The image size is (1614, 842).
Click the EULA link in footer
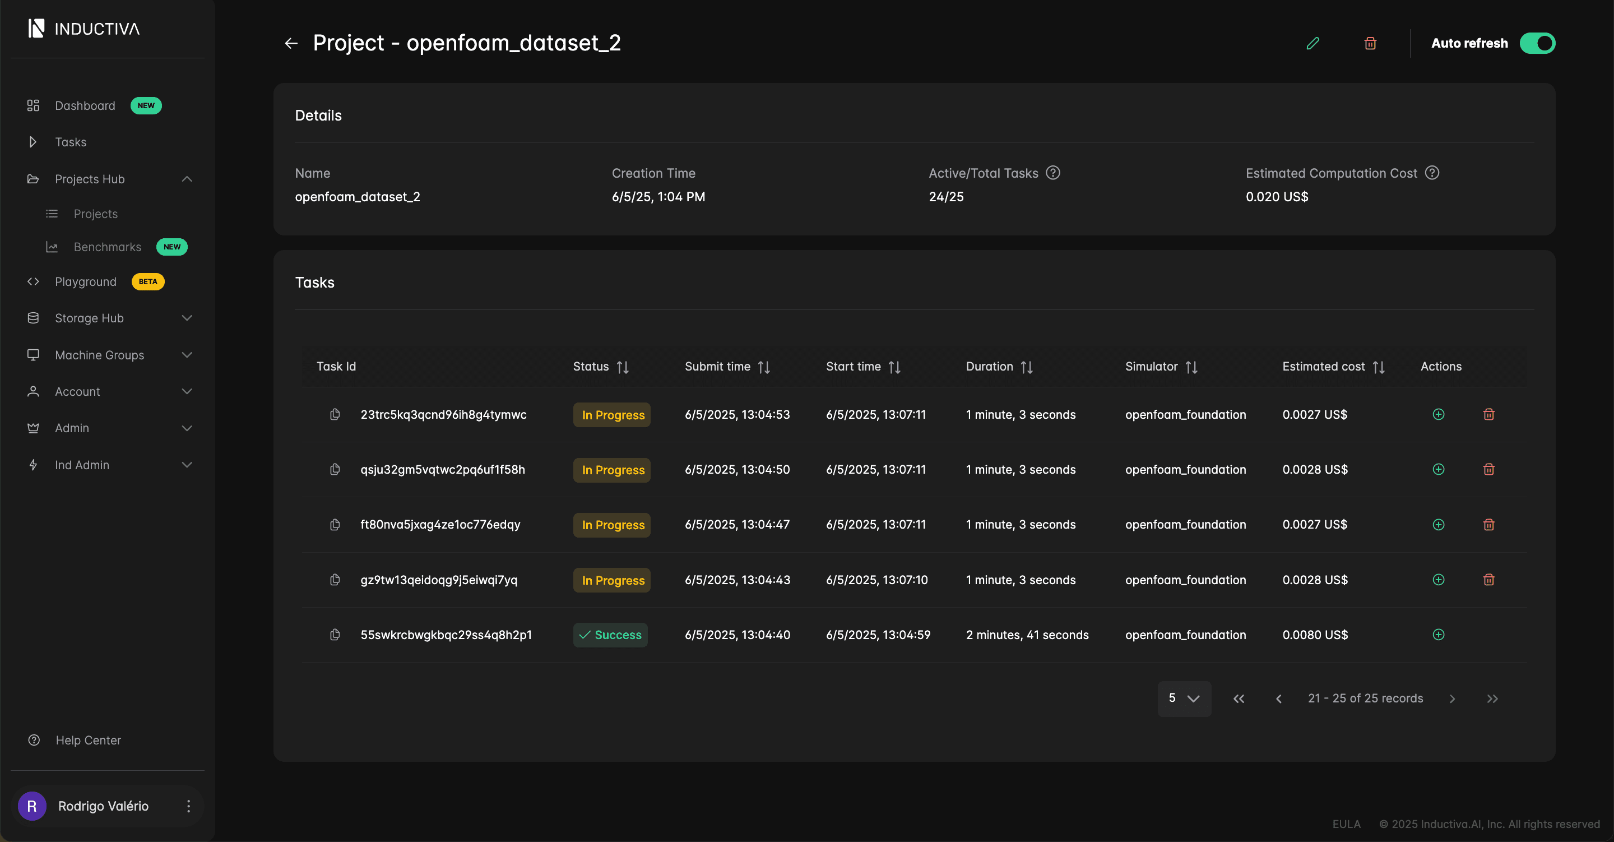(1346, 824)
